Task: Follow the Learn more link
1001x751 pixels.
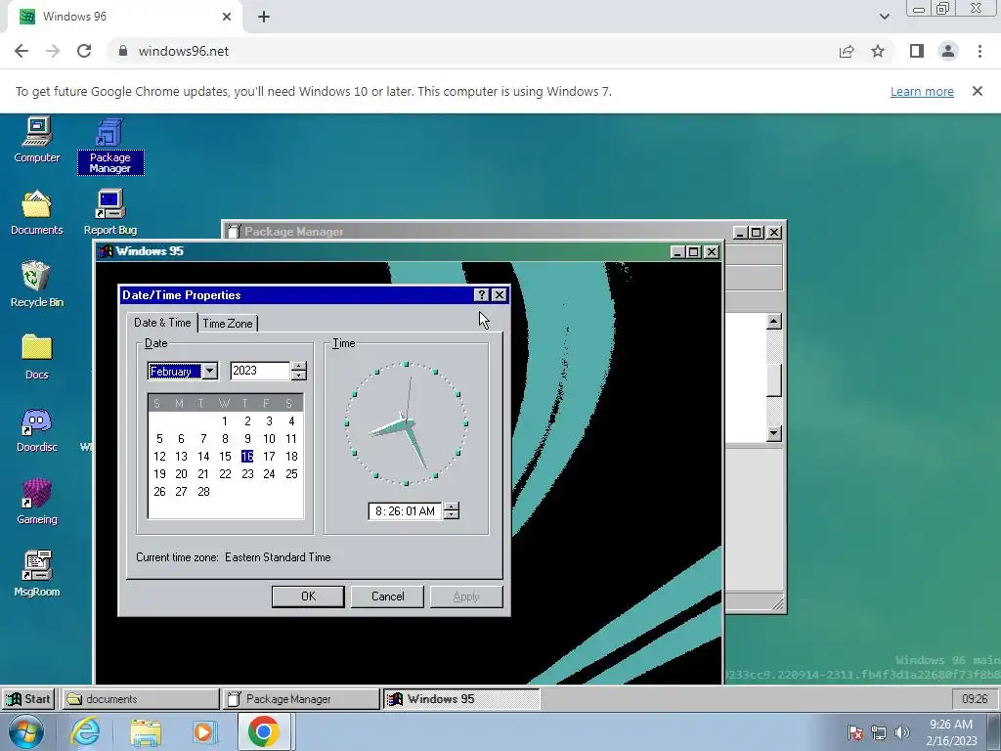Action: coord(922,91)
